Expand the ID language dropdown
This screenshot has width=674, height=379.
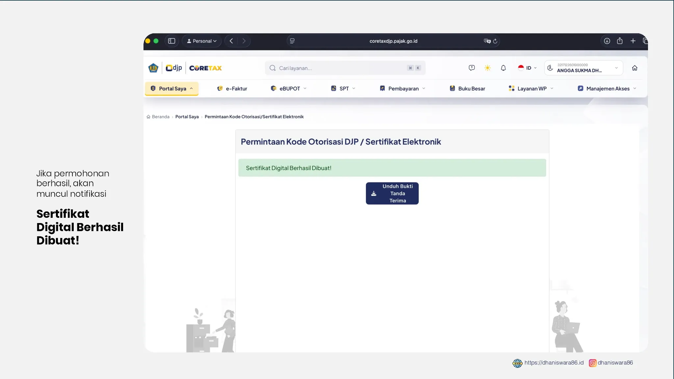point(527,68)
